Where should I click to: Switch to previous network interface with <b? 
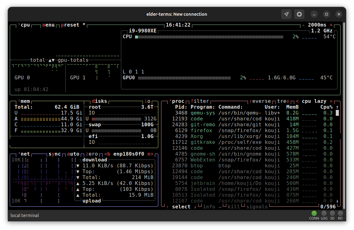tap(107, 154)
